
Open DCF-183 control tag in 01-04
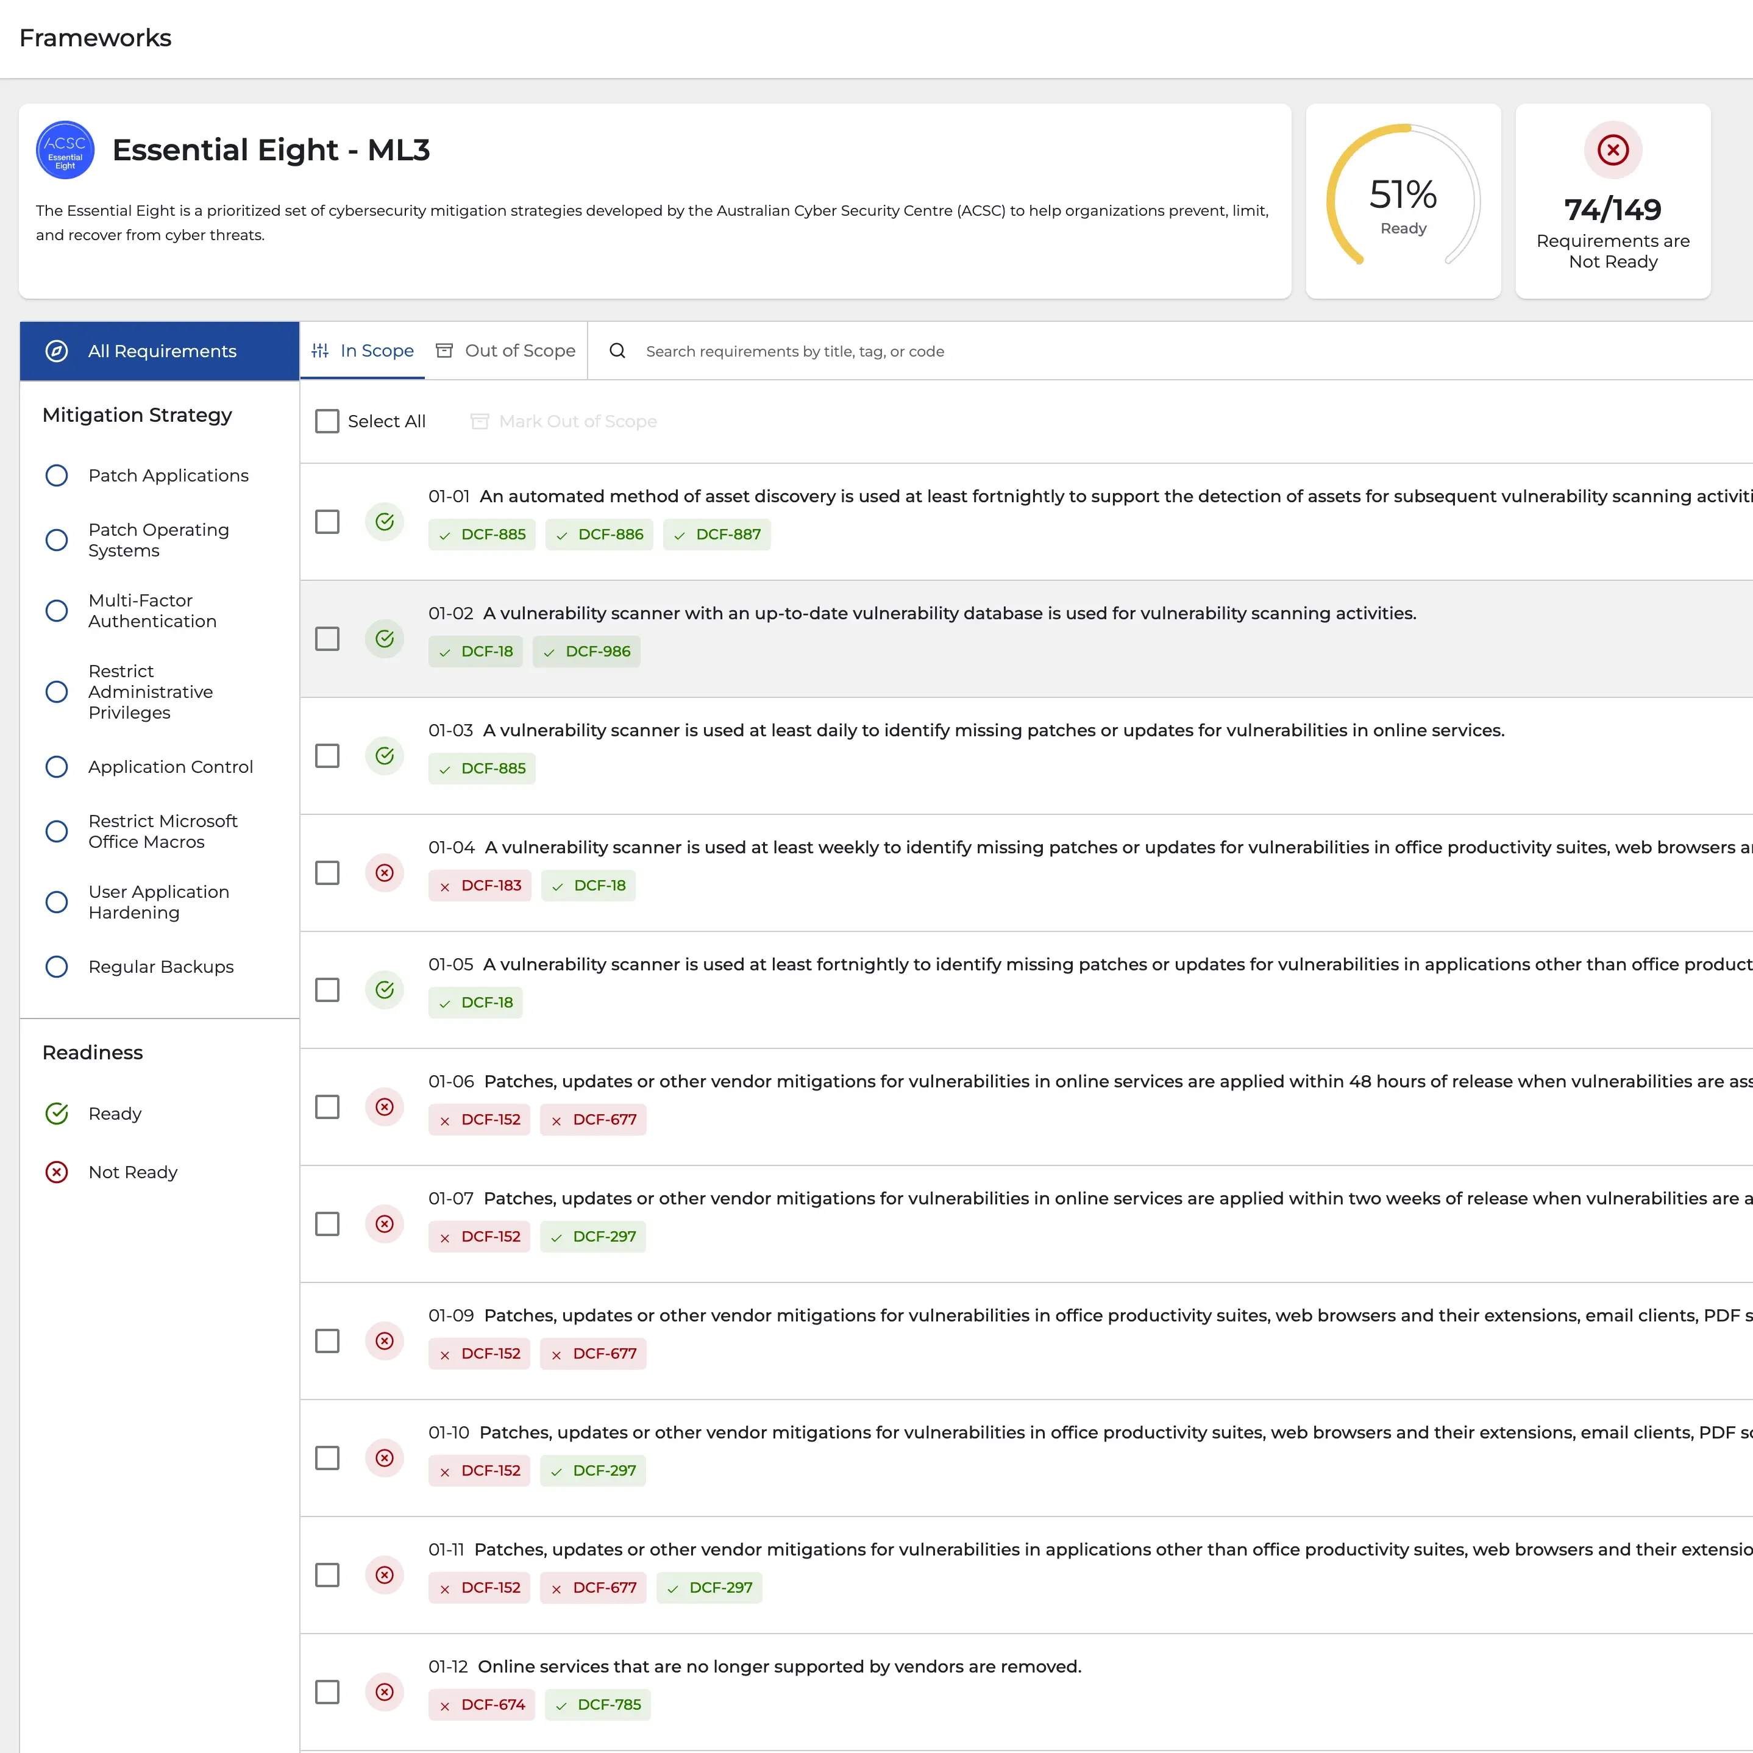coord(480,886)
